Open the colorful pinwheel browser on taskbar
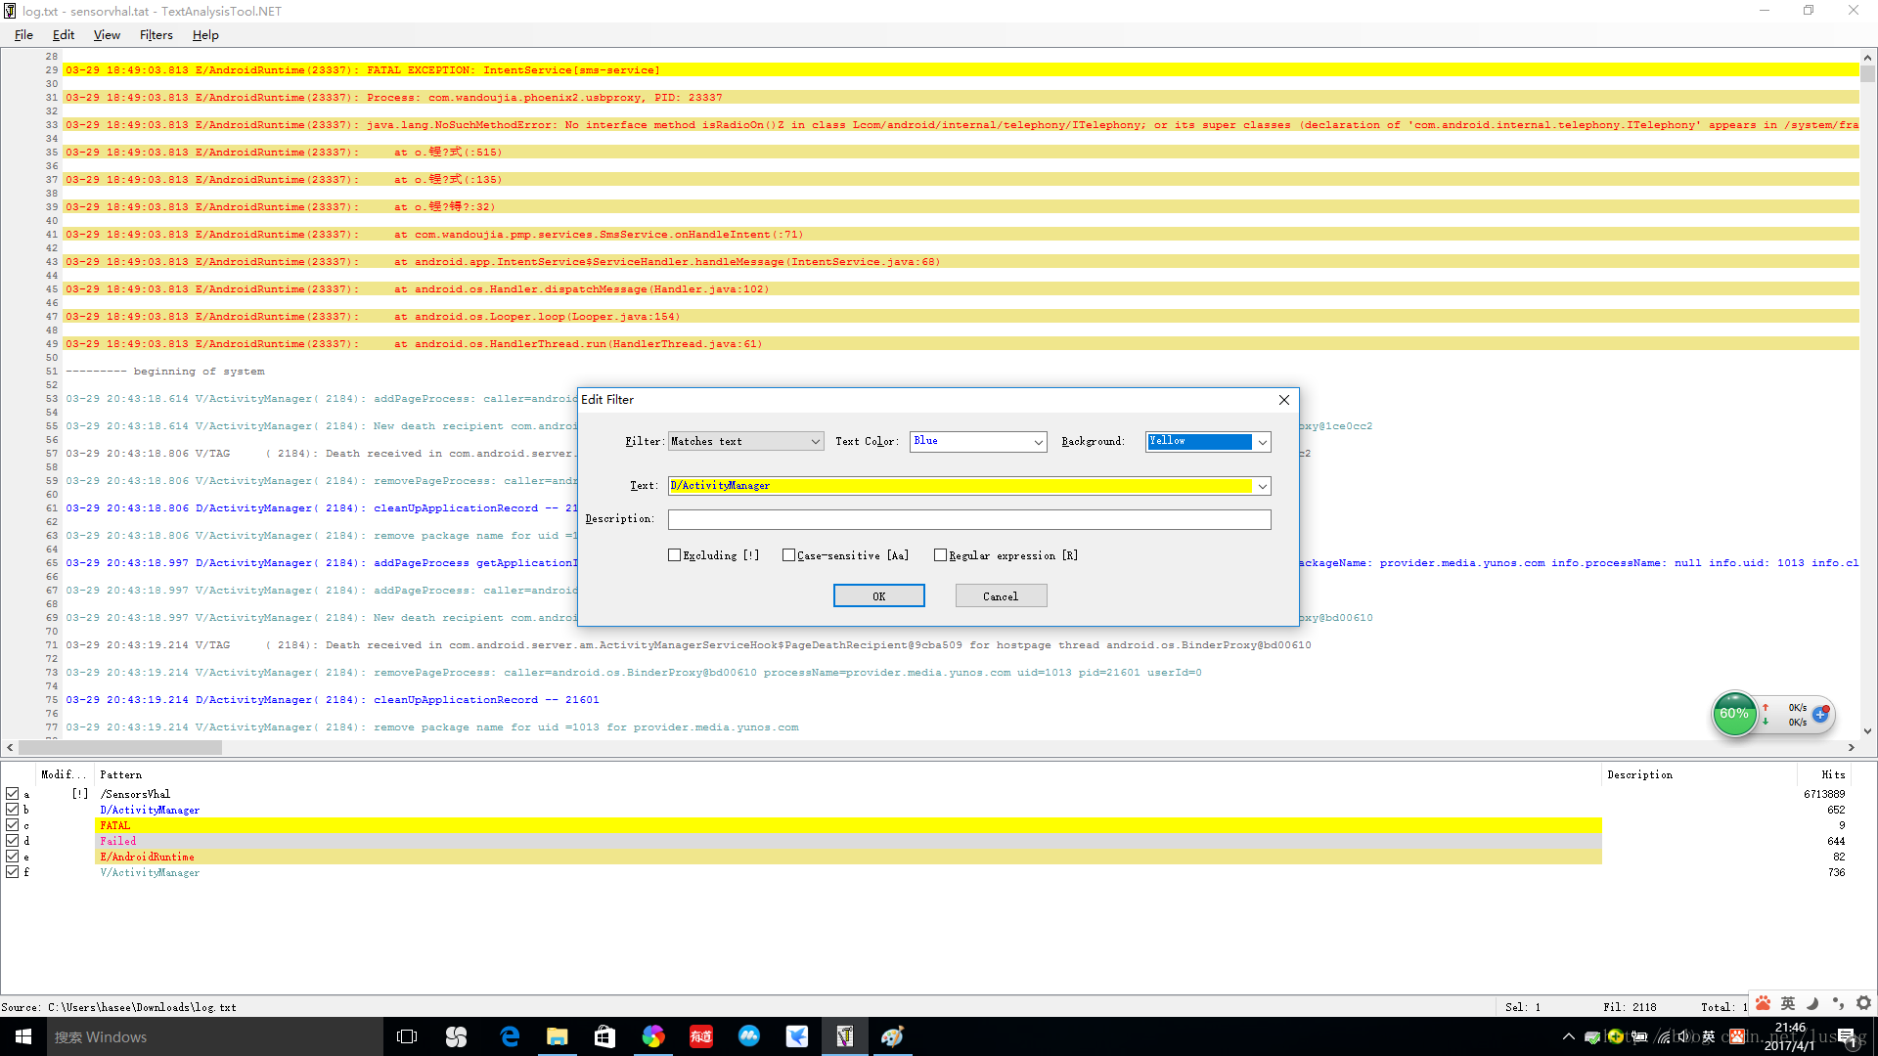Image resolution: width=1878 pixels, height=1056 pixels. click(x=653, y=1036)
